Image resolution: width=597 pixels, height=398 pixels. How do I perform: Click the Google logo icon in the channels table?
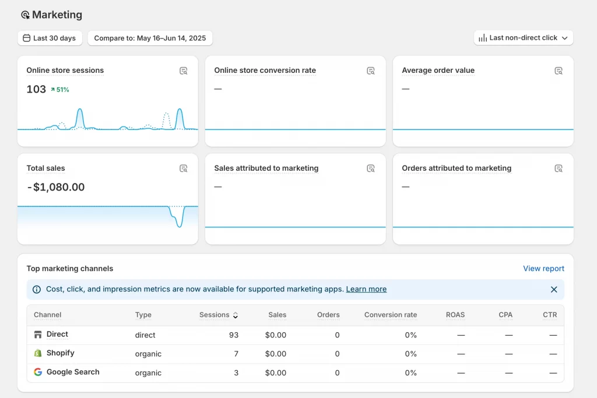coord(38,372)
